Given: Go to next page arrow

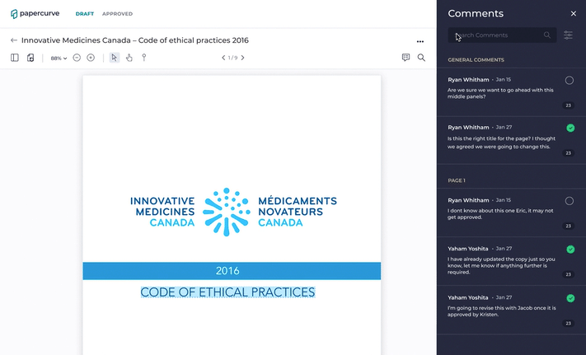Looking at the screenshot, I should click(x=242, y=58).
